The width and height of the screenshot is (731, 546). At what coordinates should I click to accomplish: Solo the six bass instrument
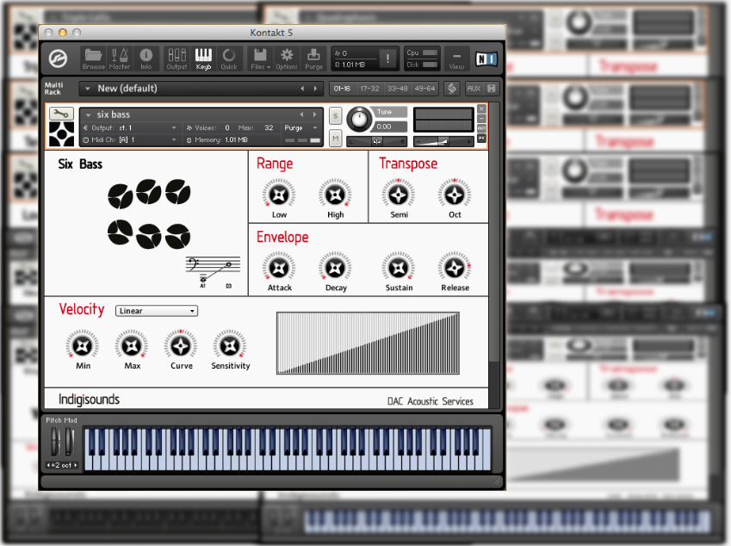[335, 115]
